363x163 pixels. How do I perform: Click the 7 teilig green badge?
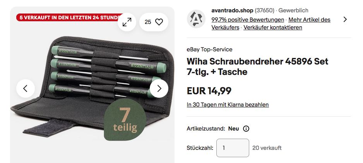(x=125, y=120)
